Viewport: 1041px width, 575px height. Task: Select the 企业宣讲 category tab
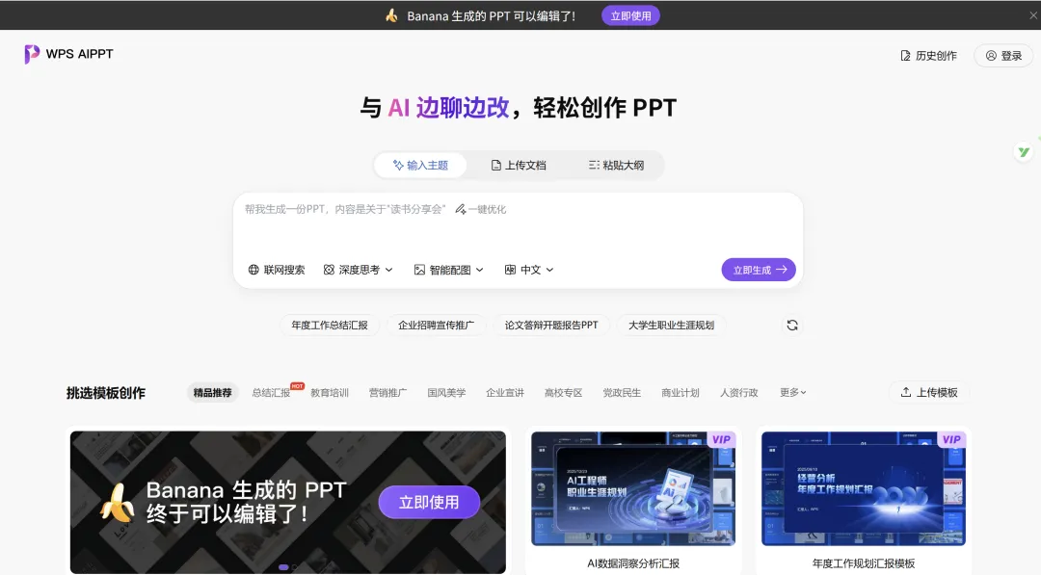click(x=504, y=393)
